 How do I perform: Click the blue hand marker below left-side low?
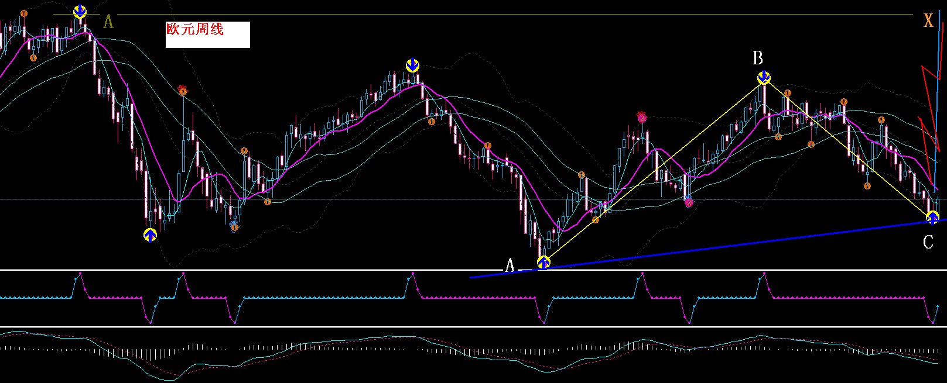click(234, 226)
